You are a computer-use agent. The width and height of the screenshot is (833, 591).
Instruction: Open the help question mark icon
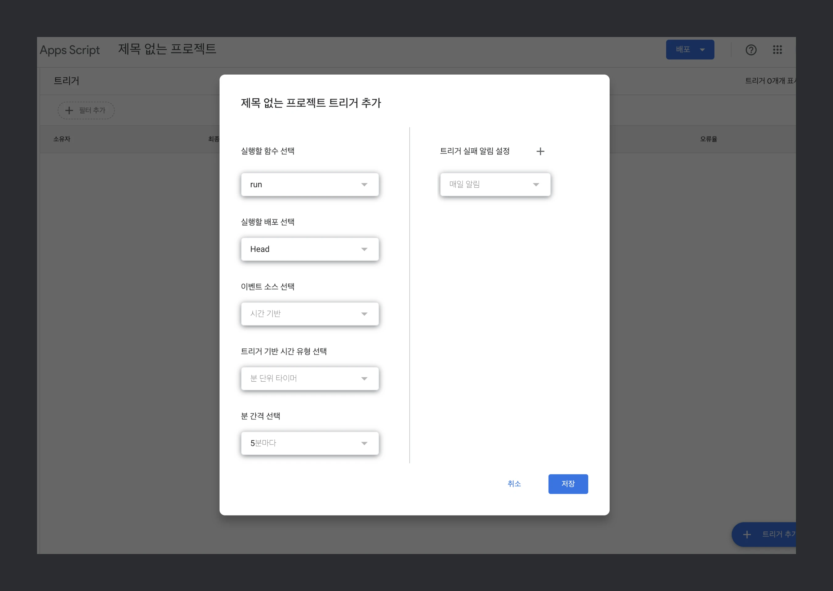751,50
